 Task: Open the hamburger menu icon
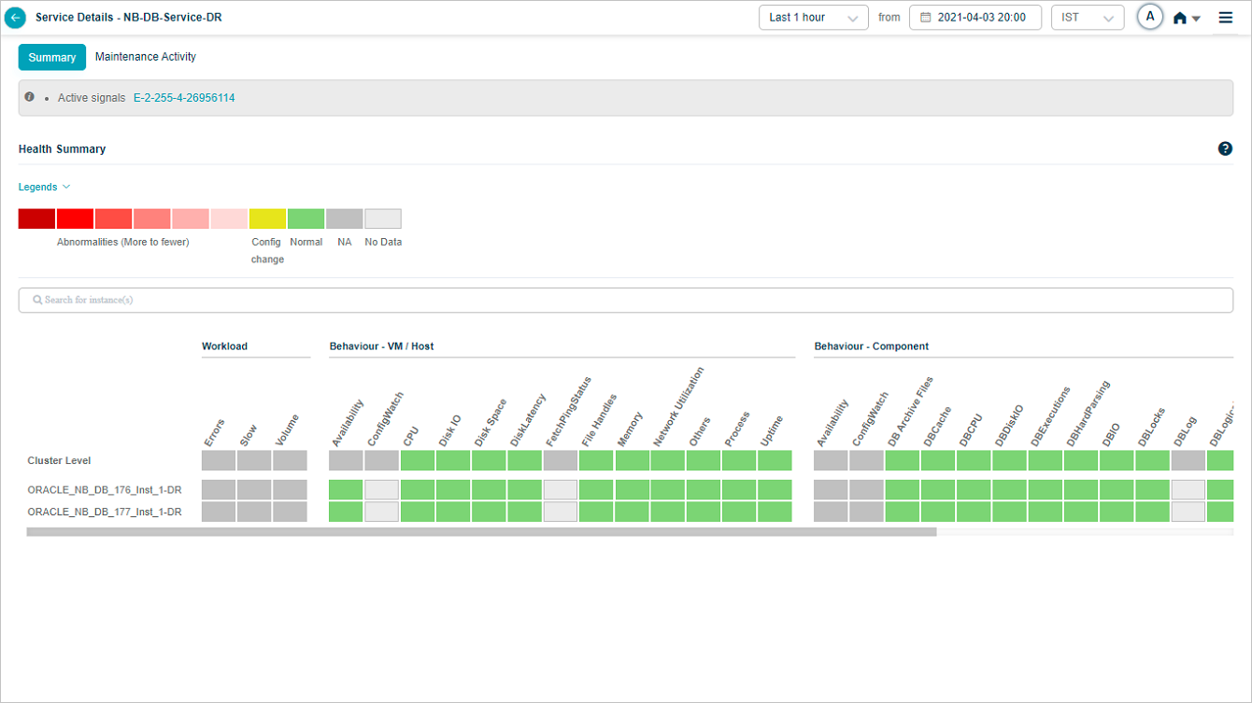1226,17
